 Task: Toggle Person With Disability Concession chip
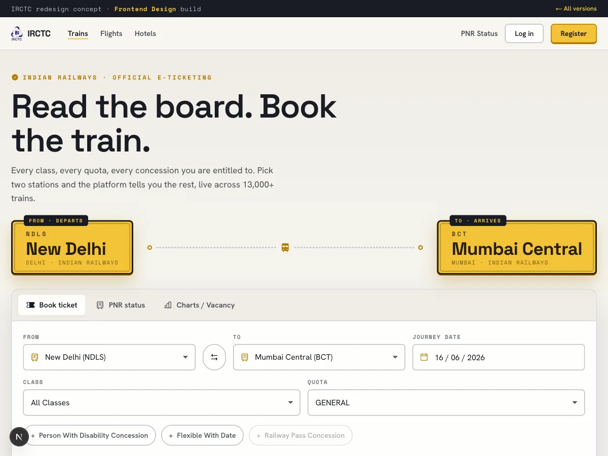89,435
